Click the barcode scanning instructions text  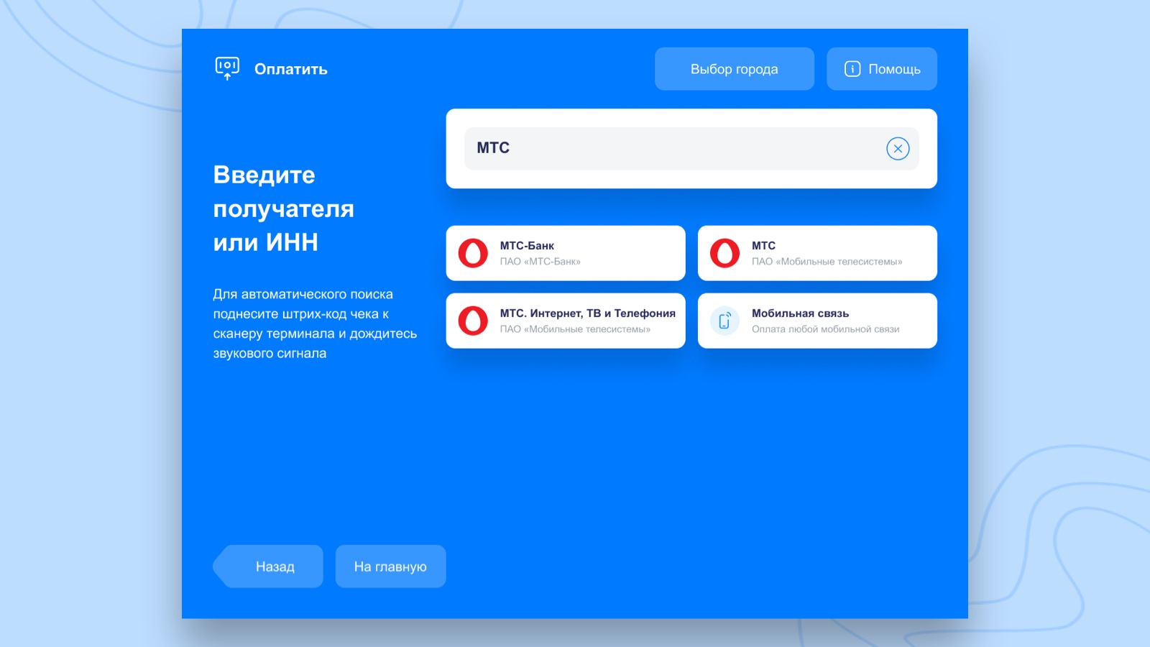click(315, 323)
